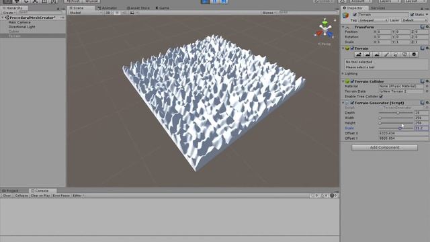Switch to the Services tab
Image resolution: width=430 pixels, height=242 pixels.
[378, 8]
